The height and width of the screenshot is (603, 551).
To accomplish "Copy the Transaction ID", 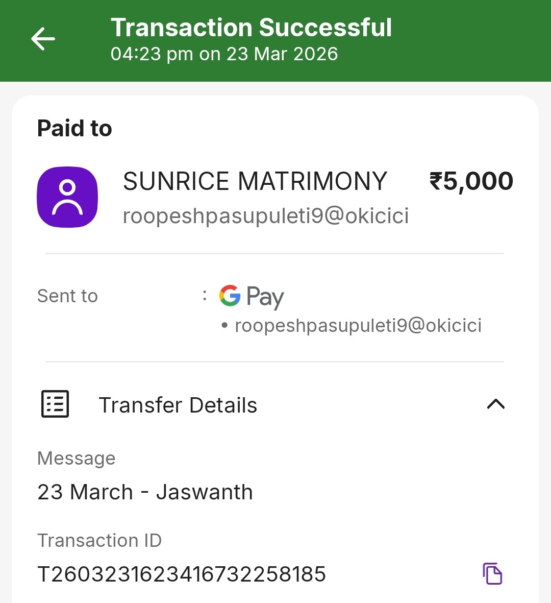I will (492, 573).
